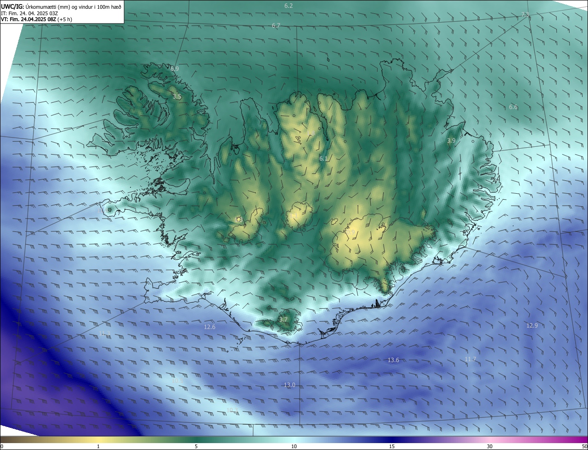The image size is (588, 450).
Task: Click the 50 tick on the color scale
Action: [584, 447]
